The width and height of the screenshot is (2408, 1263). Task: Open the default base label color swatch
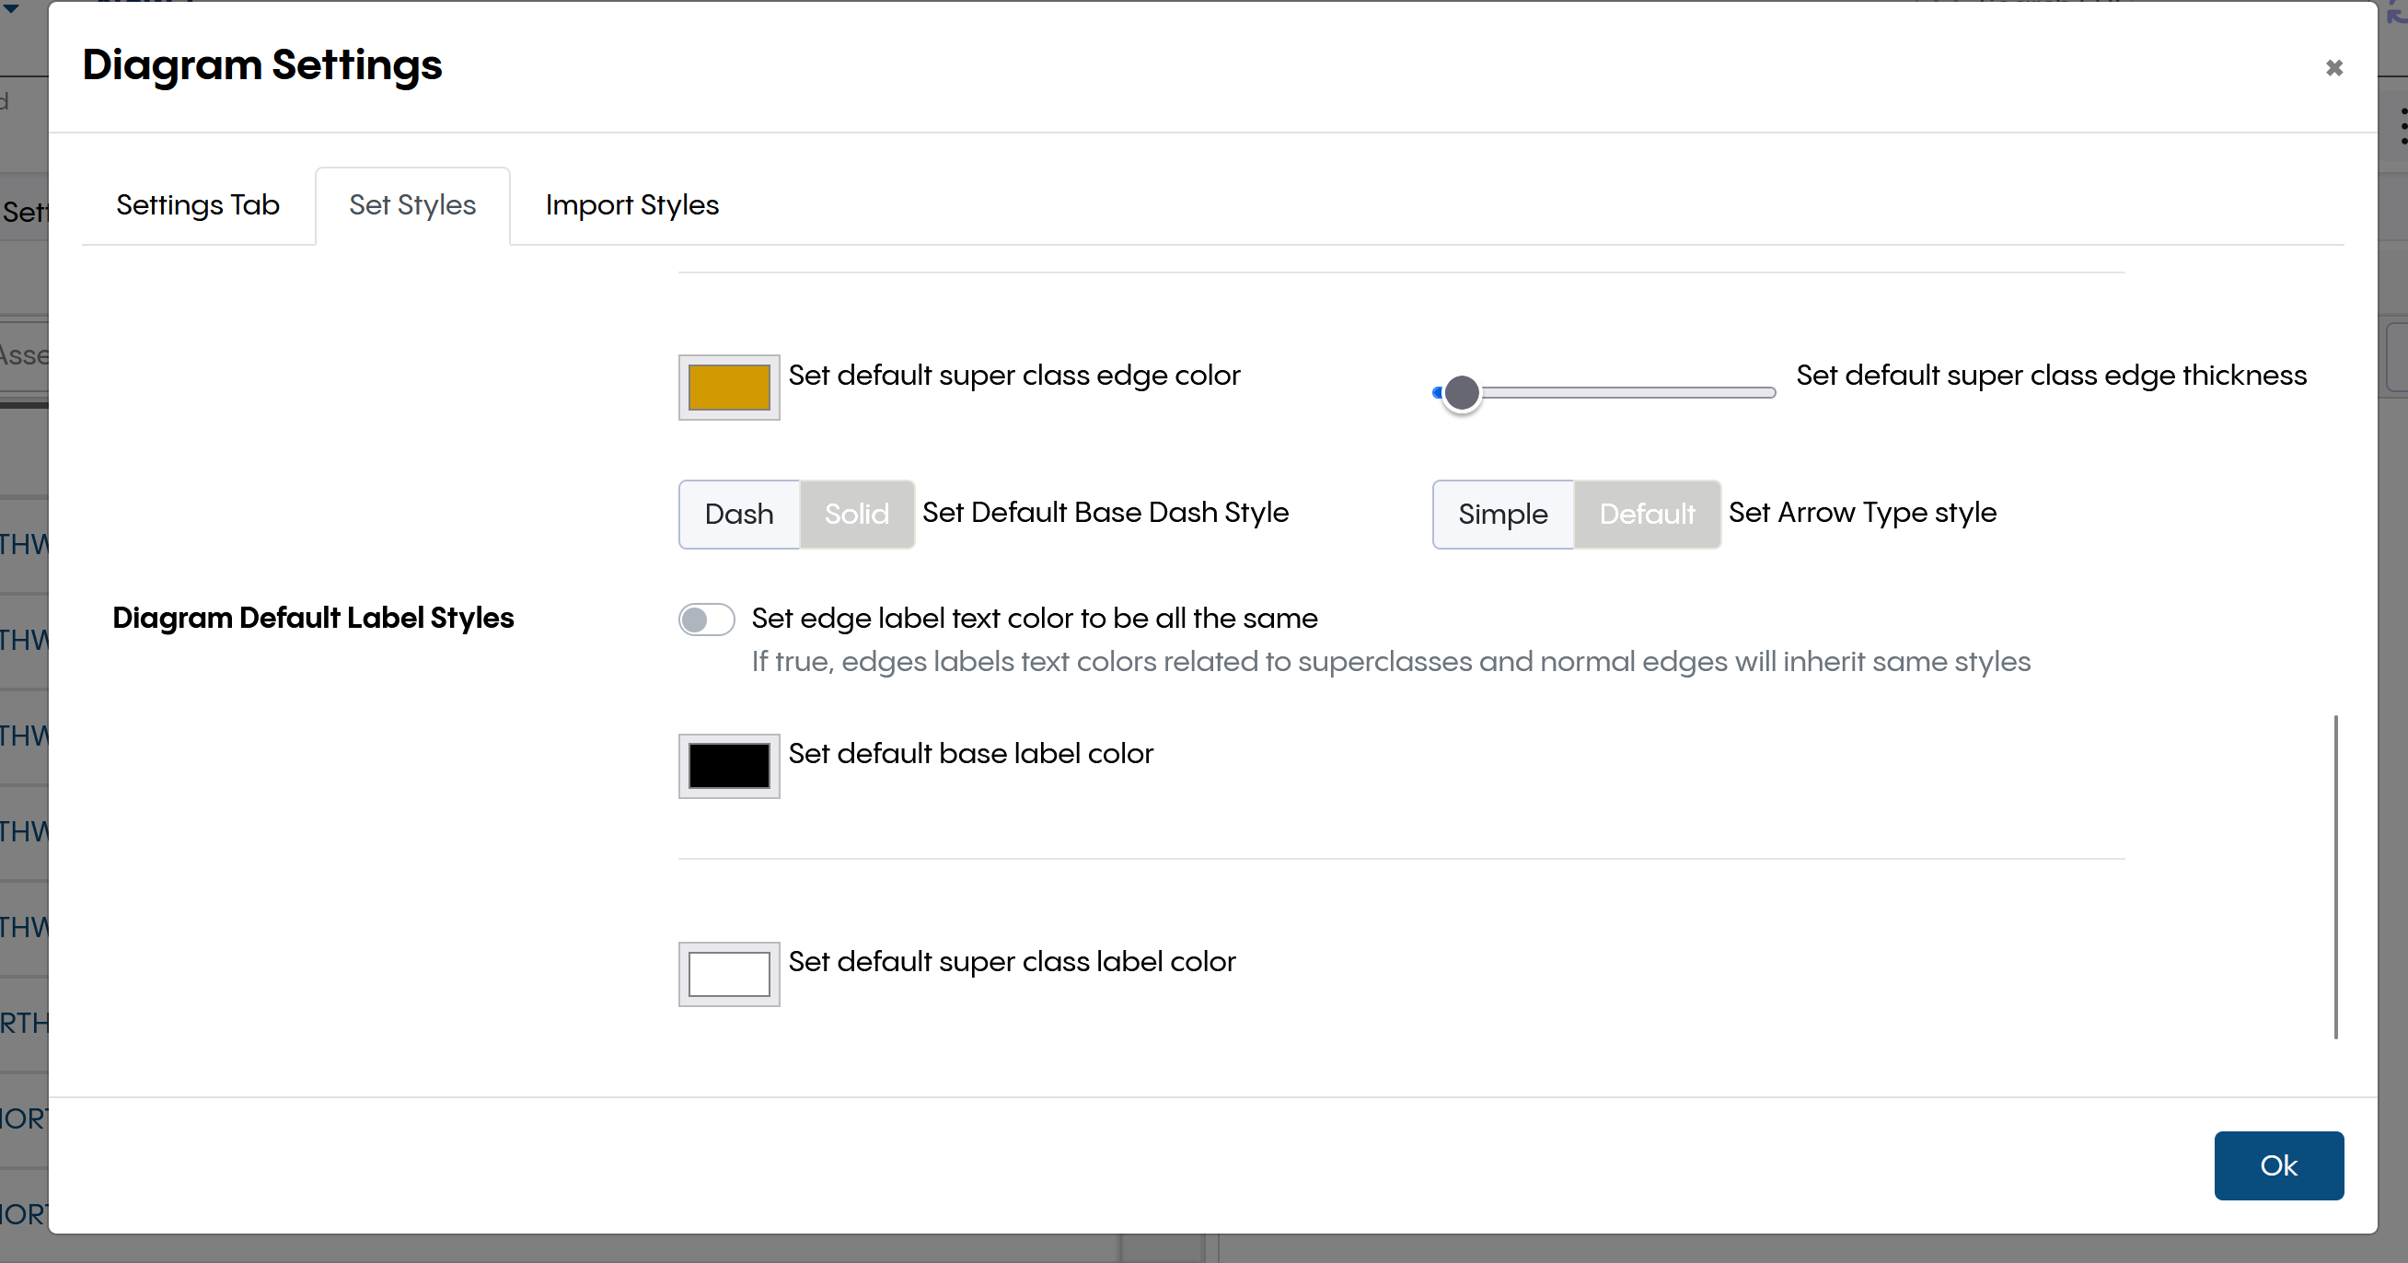tap(728, 766)
